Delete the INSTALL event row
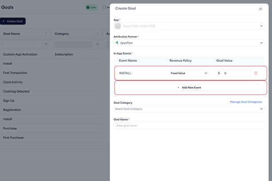Screen dimensions: 272x181 tap(256, 73)
